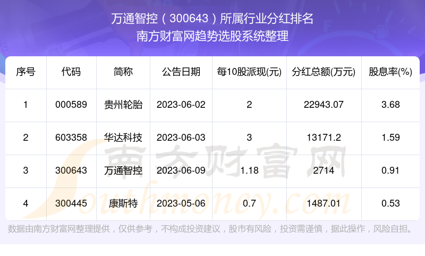Select the 简称 column header

[x=123, y=72]
